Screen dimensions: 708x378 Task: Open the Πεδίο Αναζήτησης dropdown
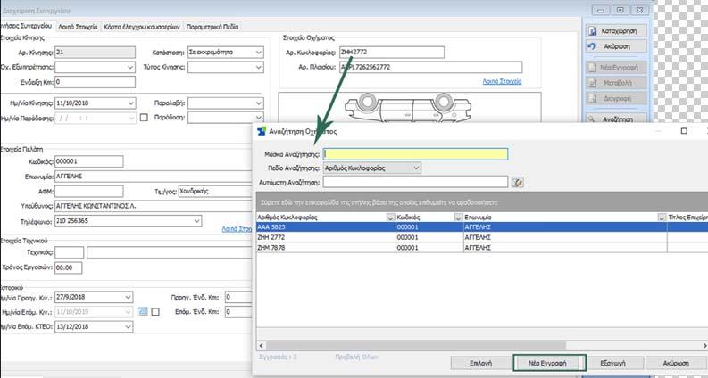[416, 168]
